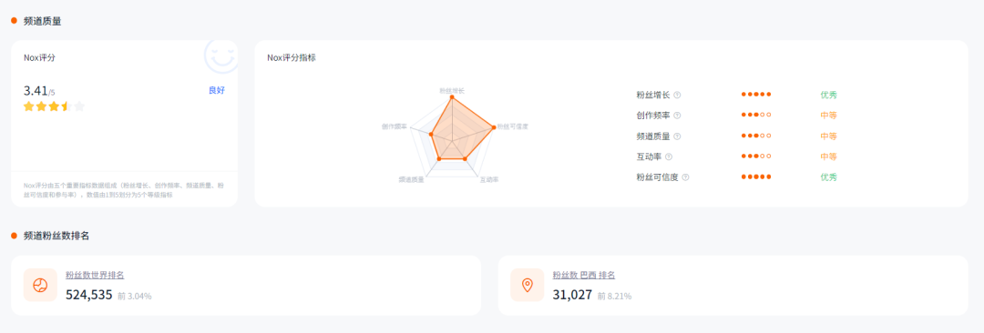The width and height of the screenshot is (984, 333).
Task: Click the location pin icon for Brazil ranking
Action: [x=528, y=286]
